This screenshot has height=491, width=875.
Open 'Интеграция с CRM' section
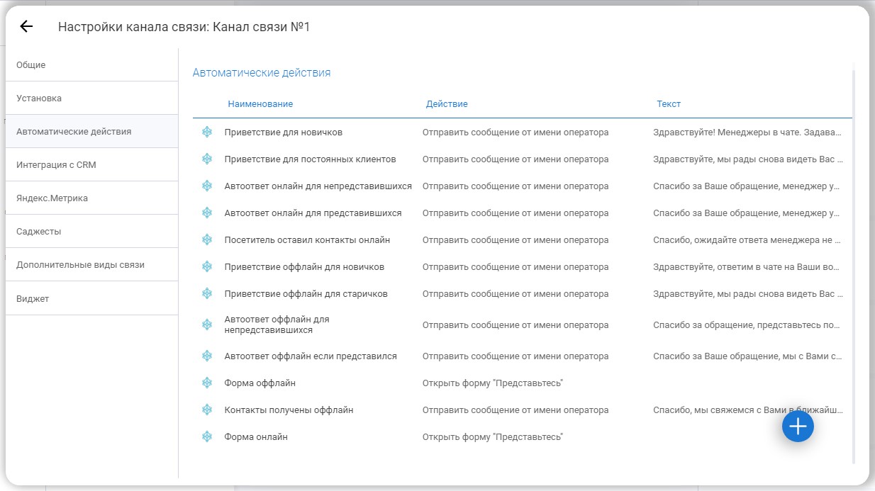(x=56, y=165)
